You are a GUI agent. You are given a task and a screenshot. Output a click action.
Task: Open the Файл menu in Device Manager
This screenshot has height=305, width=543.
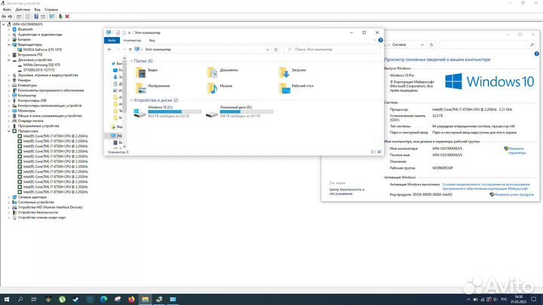pos(7,10)
